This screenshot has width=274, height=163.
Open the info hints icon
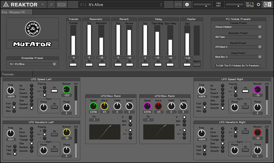coord(187,4)
